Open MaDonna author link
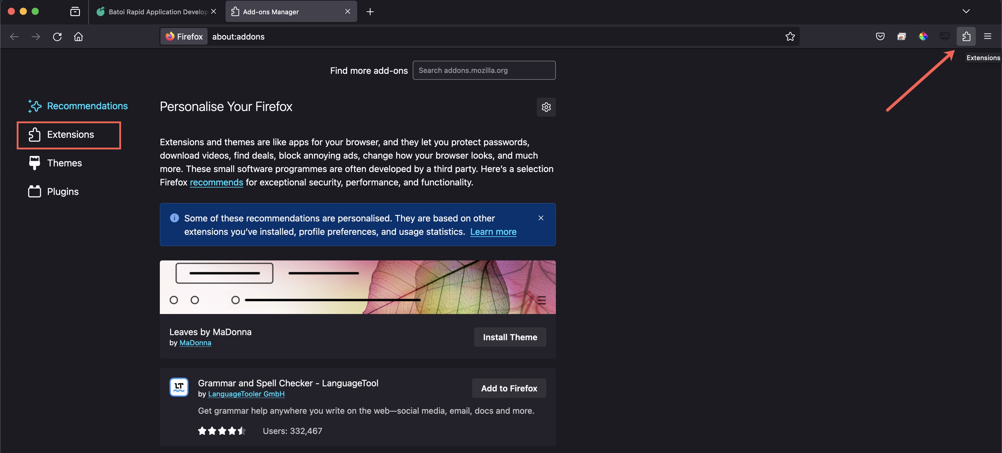Viewport: 1002px width, 453px height. pyautogui.click(x=195, y=343)
